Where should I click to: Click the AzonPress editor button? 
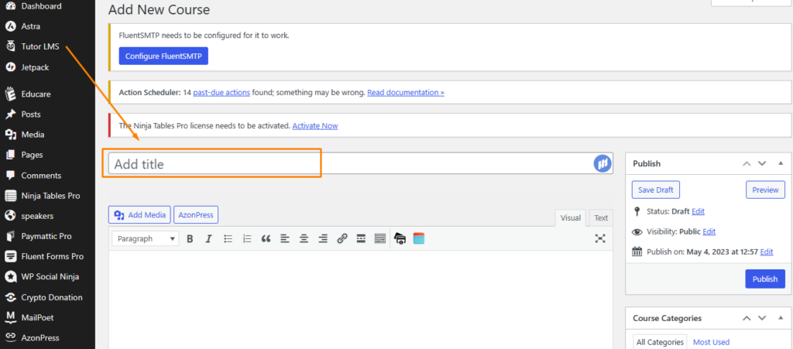[196, 215]
